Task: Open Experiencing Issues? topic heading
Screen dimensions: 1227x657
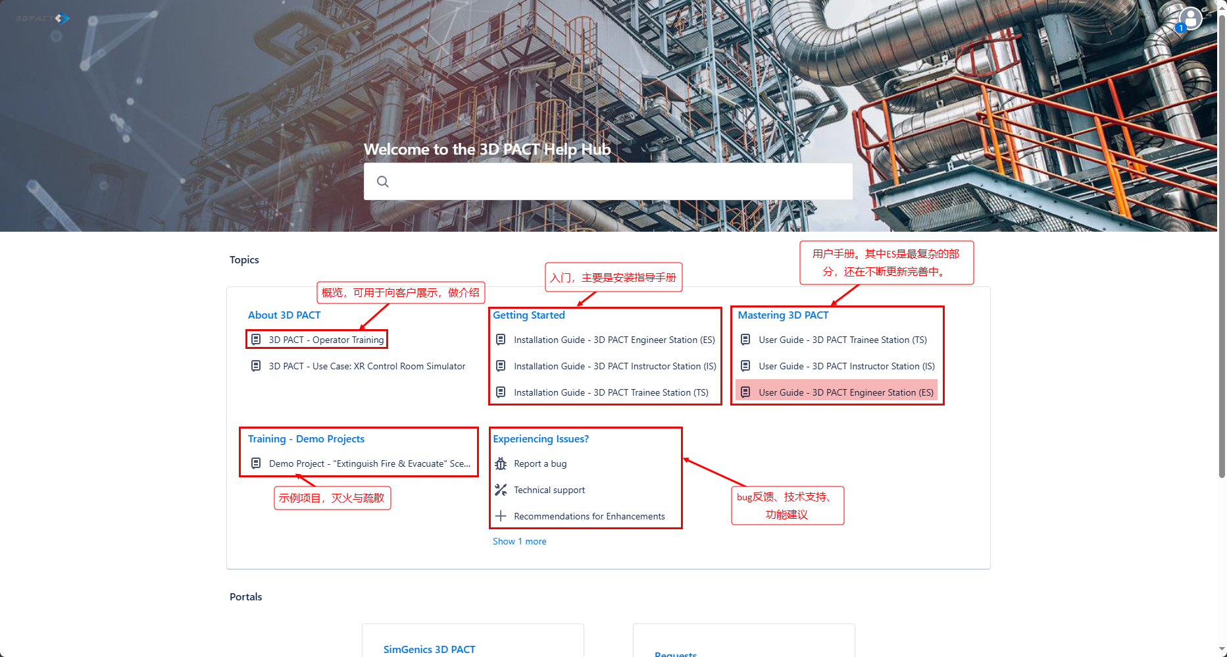Action: pyautogui.click(x=540, y=439)
